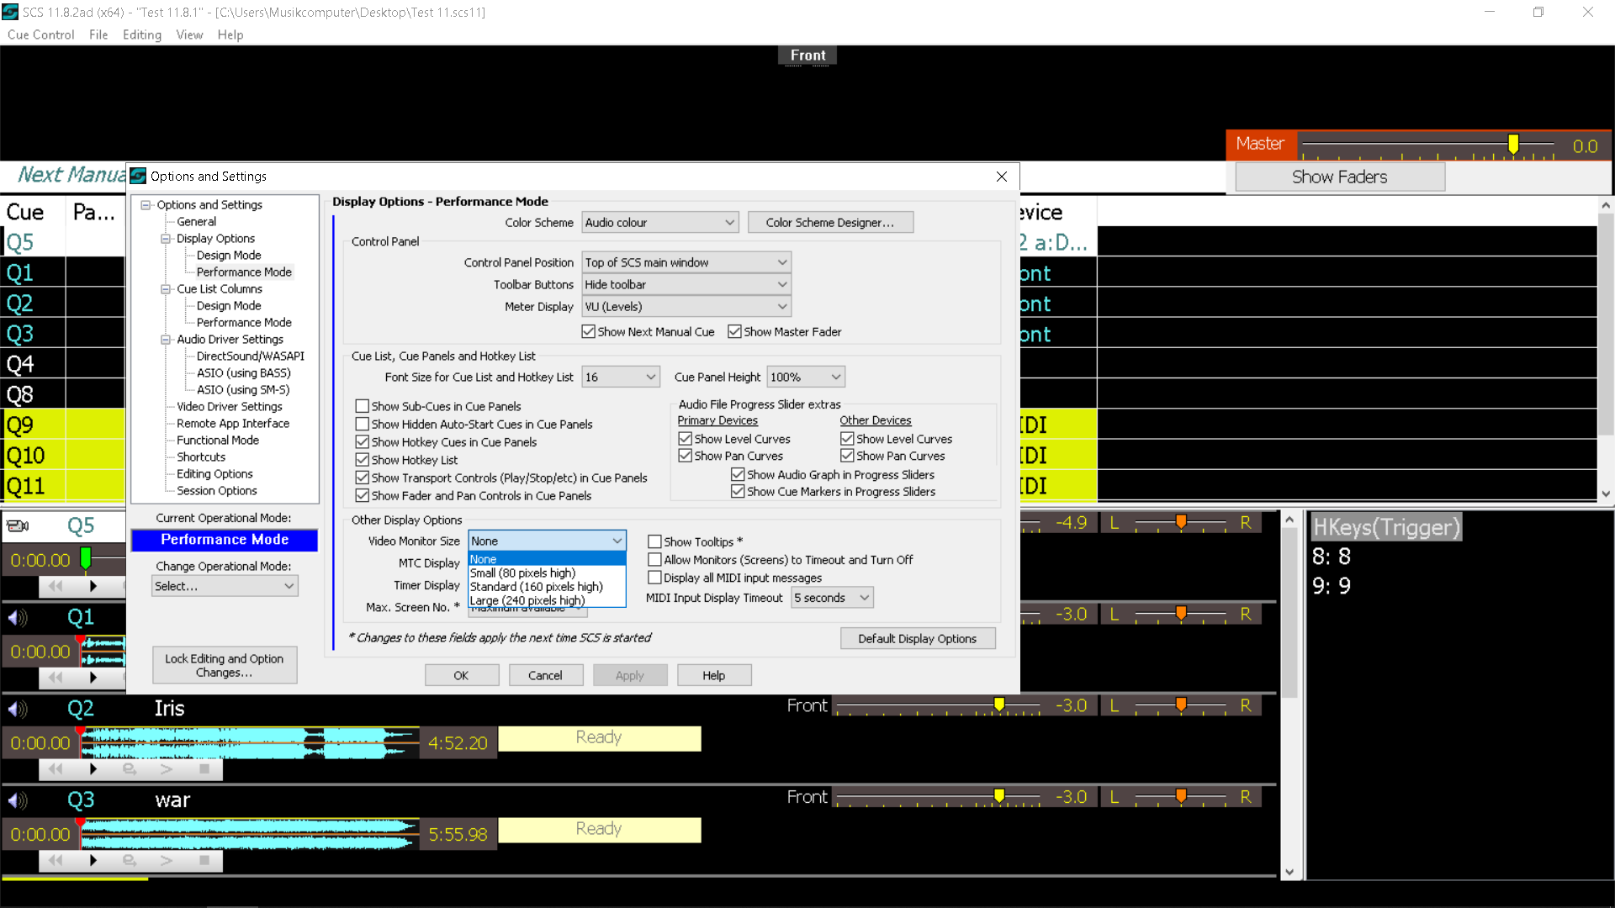Click OK in Options and Settings

[x=461, y=675]
